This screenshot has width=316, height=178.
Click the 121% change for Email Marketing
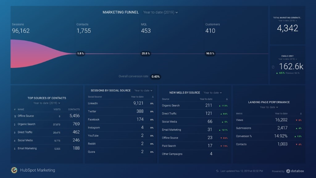(x=223, y=130)
